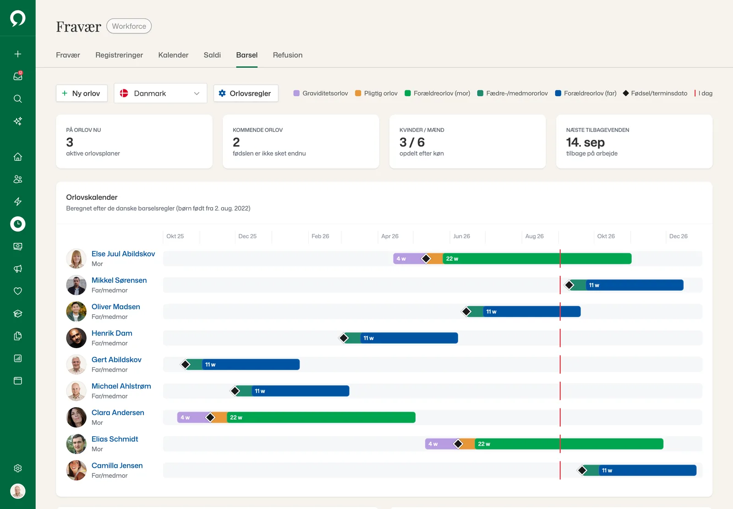Open the documents icon in sidebar
Screen dimensions: 733x509
click(x=18, y=336)
